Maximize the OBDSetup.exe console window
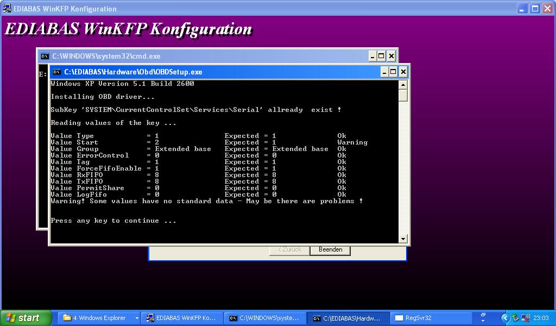The width and height of the screenshot is (556, 326). tap(394, 72)
